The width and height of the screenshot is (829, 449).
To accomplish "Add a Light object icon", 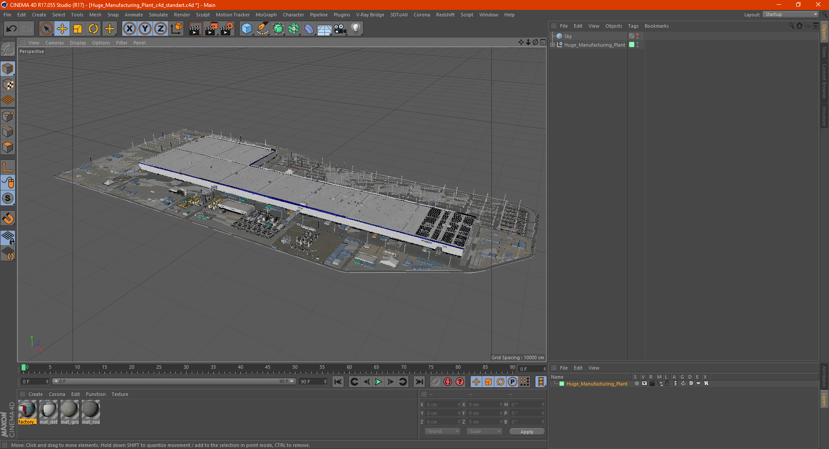I will [356, 29].
